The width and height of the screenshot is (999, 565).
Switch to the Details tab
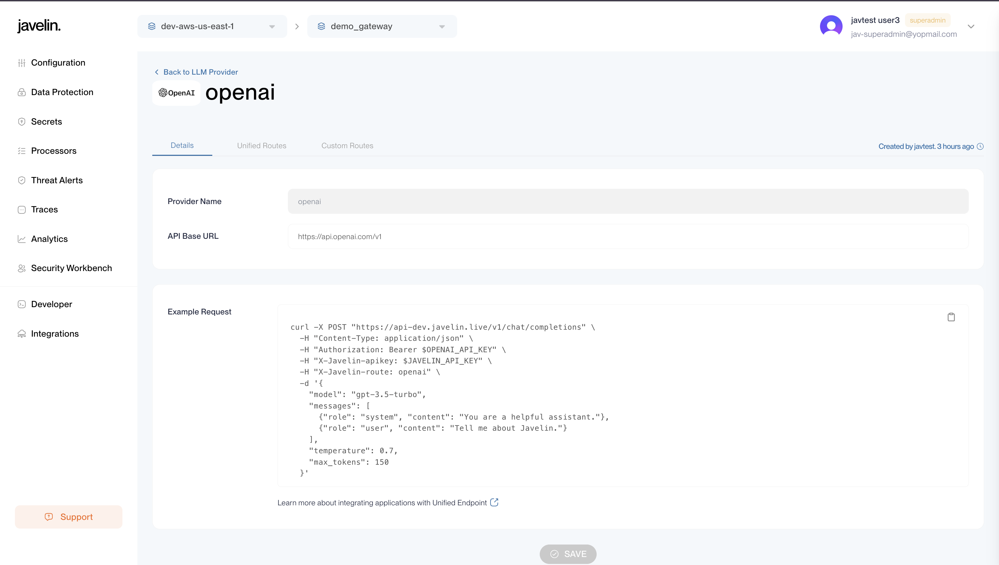(x=182, y=145)
